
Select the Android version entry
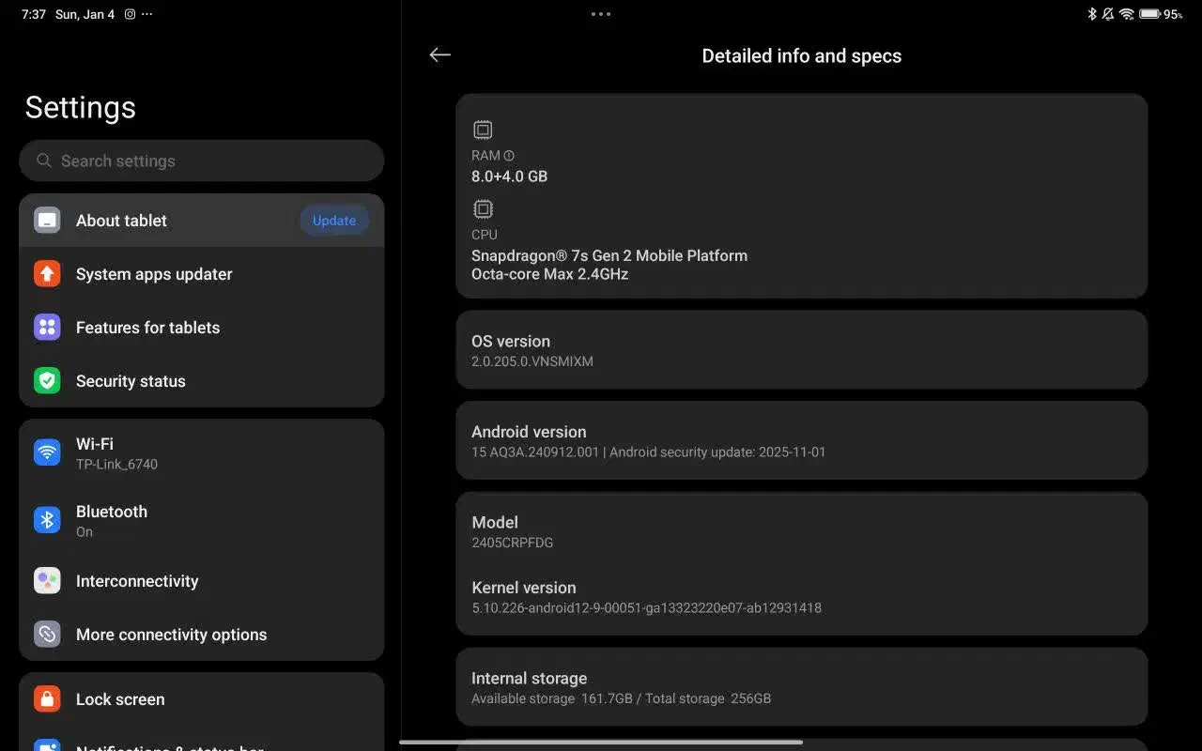tap(801, 439)
